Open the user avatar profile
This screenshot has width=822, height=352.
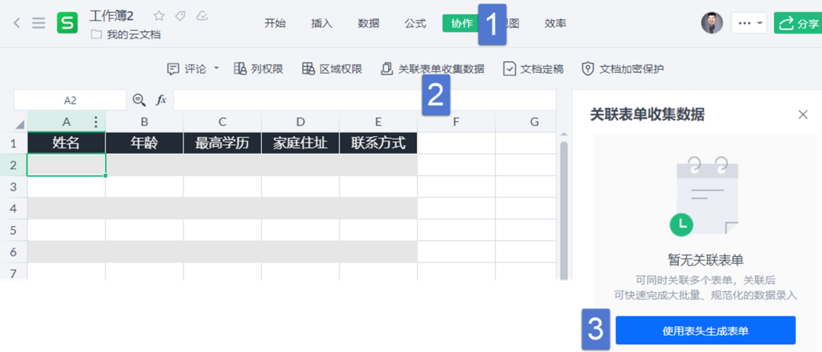tap(712, 23)
